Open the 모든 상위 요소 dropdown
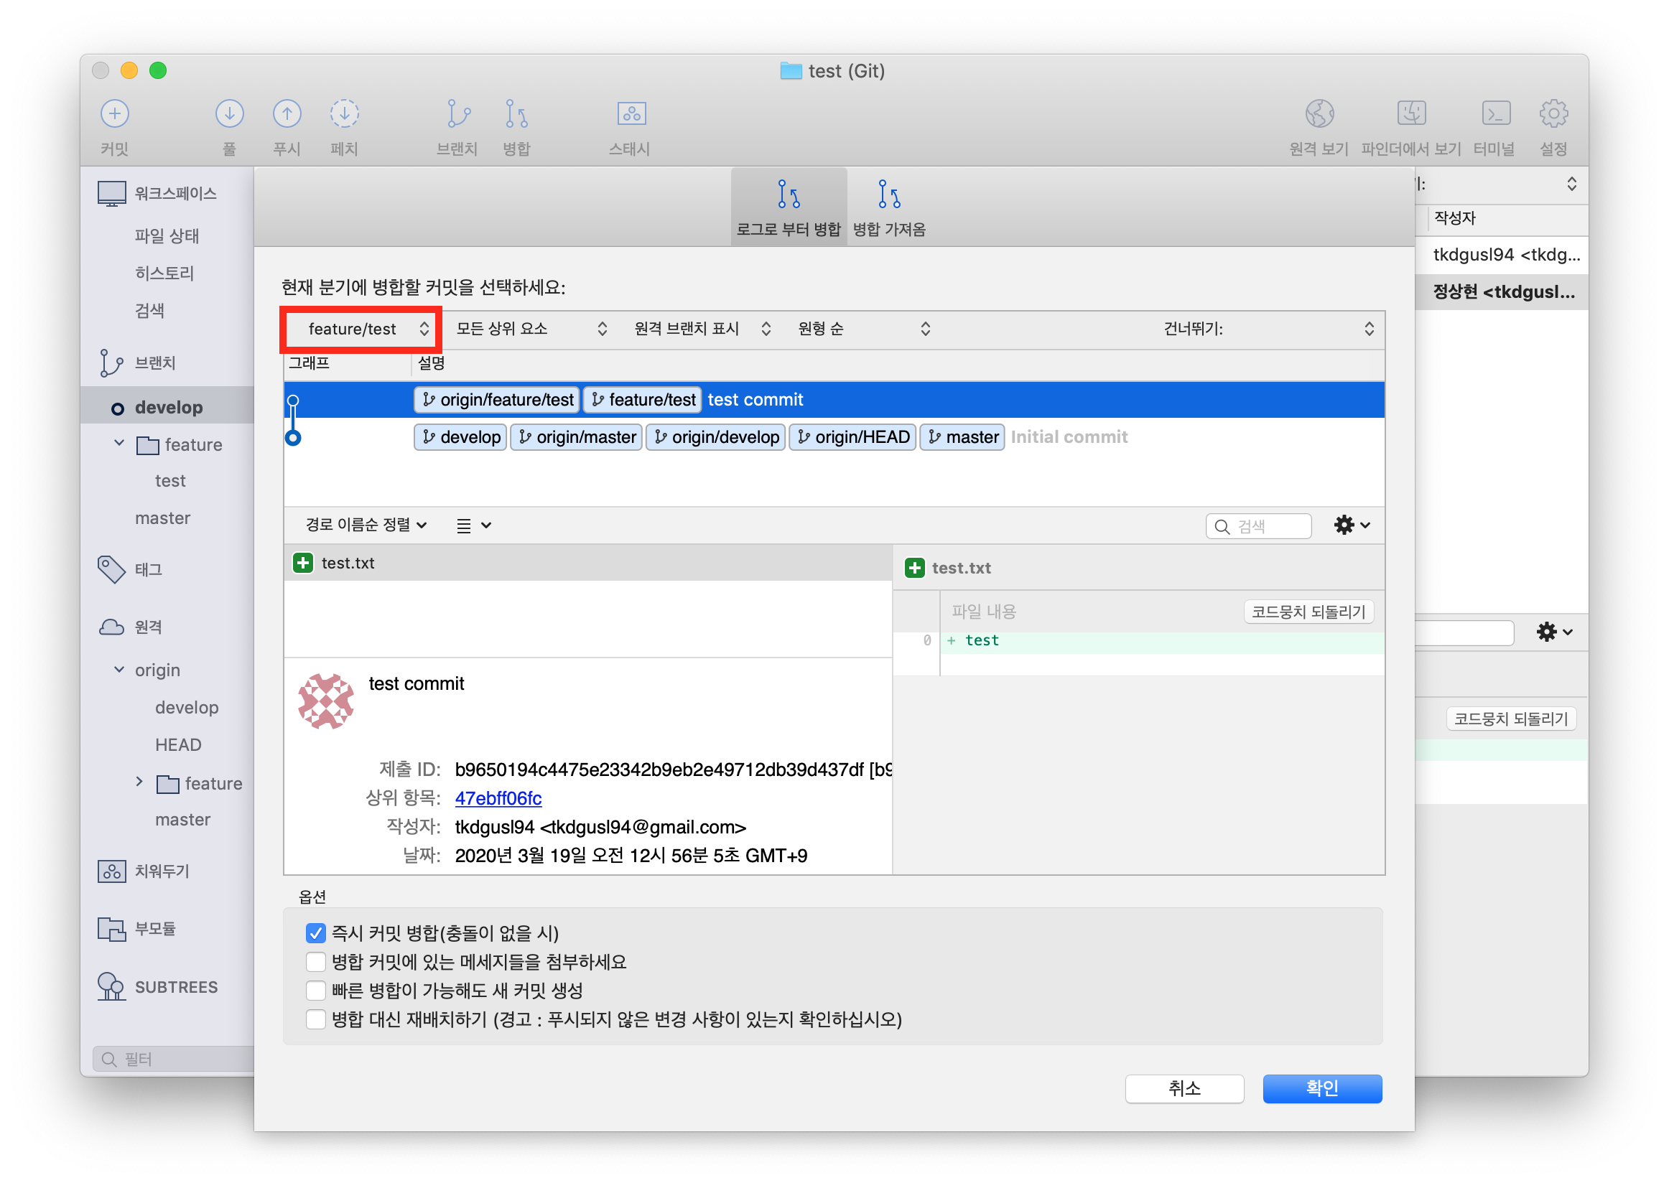This screenshot has height=1183, width=1669. 531,329
